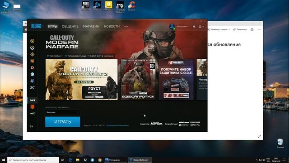Open the Настройки game options dropdown
Screen dimensions: 289x163
tap(55, 56)
